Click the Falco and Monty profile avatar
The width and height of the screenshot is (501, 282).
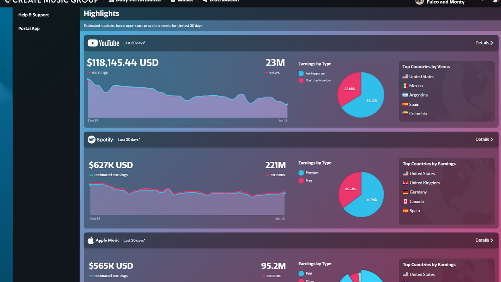(419, 2)
